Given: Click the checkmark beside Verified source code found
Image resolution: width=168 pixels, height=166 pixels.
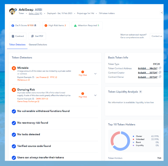Looking at the screenshot, I should (14, 146).
